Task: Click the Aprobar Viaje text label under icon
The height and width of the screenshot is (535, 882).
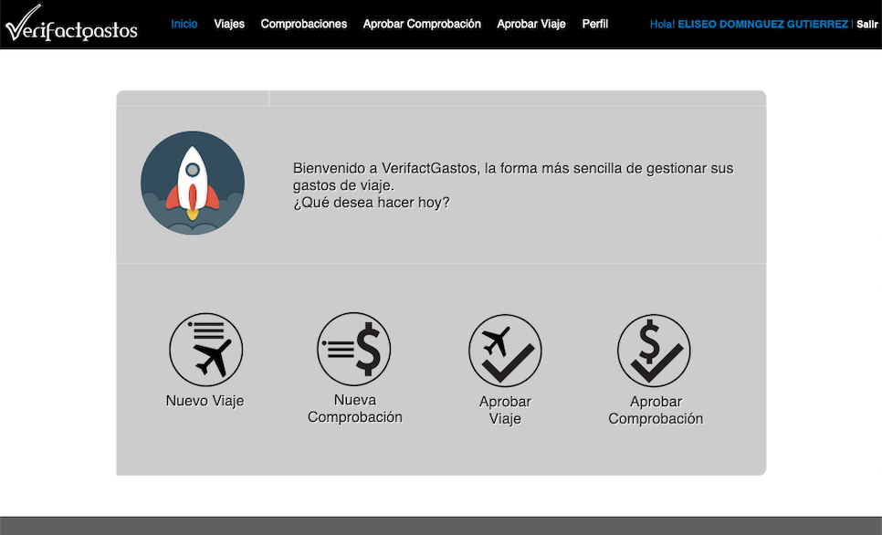Action: 505,410
